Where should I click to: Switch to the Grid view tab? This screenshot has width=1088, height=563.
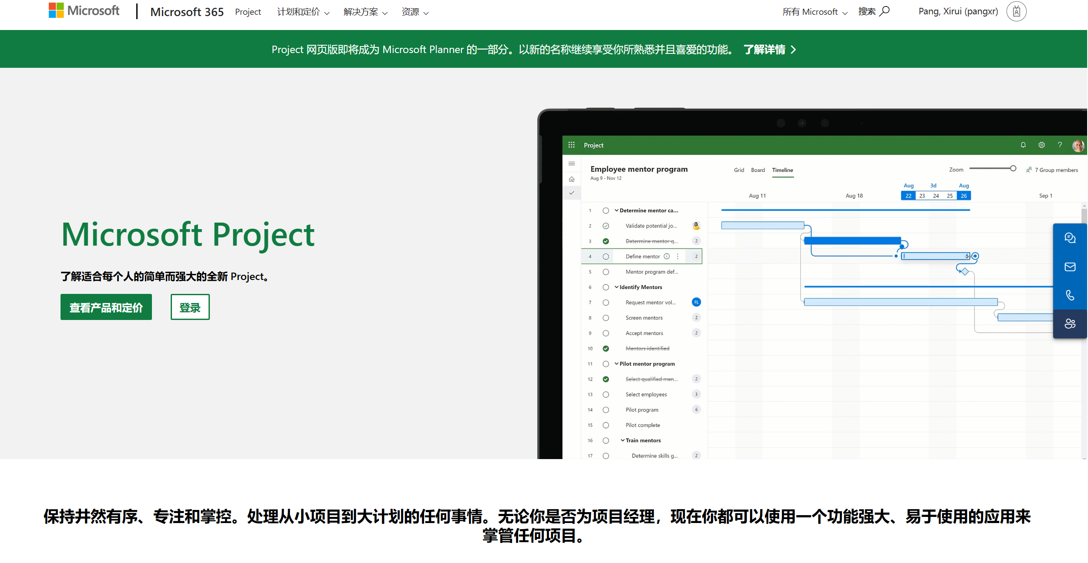pyautogui.click(x=739, y=170)
